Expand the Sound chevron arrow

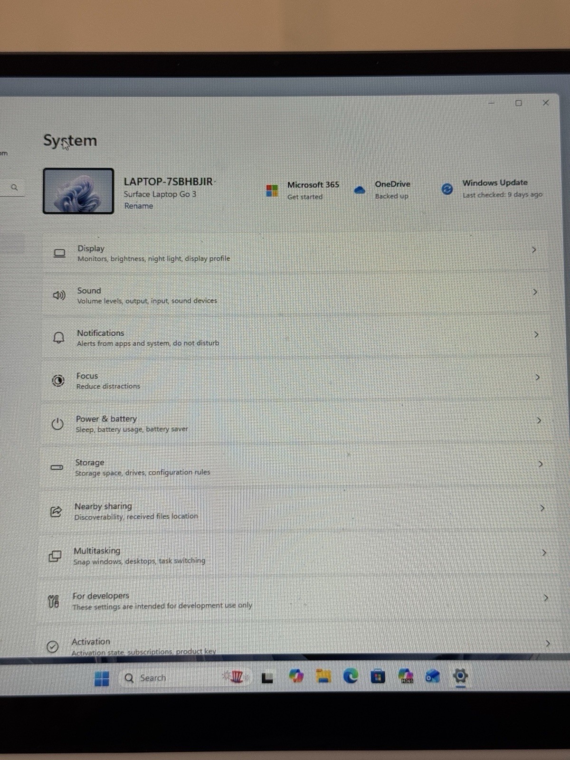coord(535,292)
